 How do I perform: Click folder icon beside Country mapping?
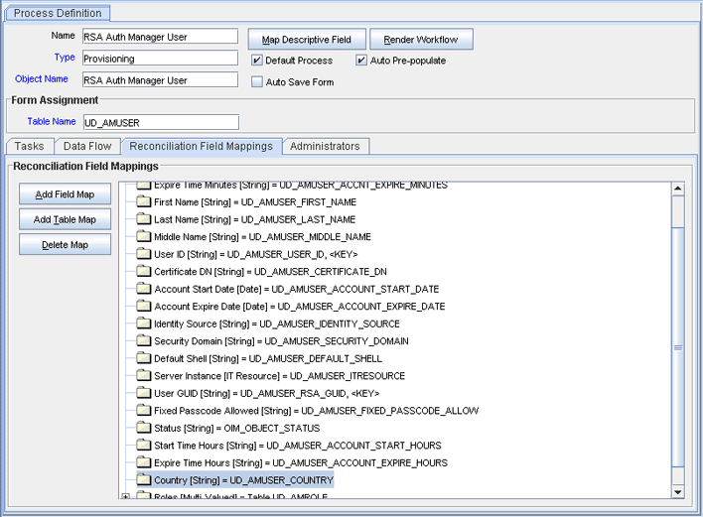coord(143,480)
